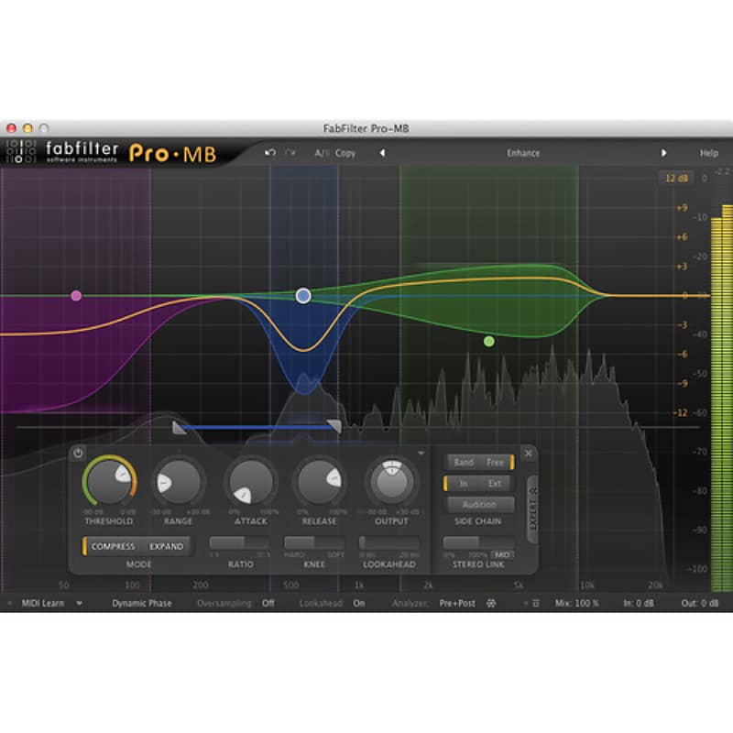The image size is (733, 733).
Task: Enable Audition for the side chain
Action: coord(481,504)
